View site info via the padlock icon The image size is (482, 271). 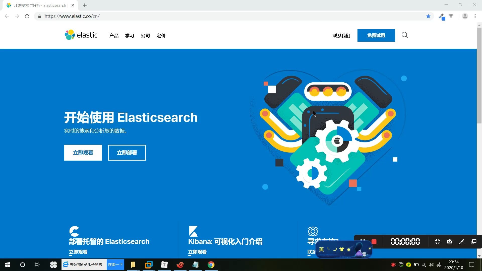39,16
